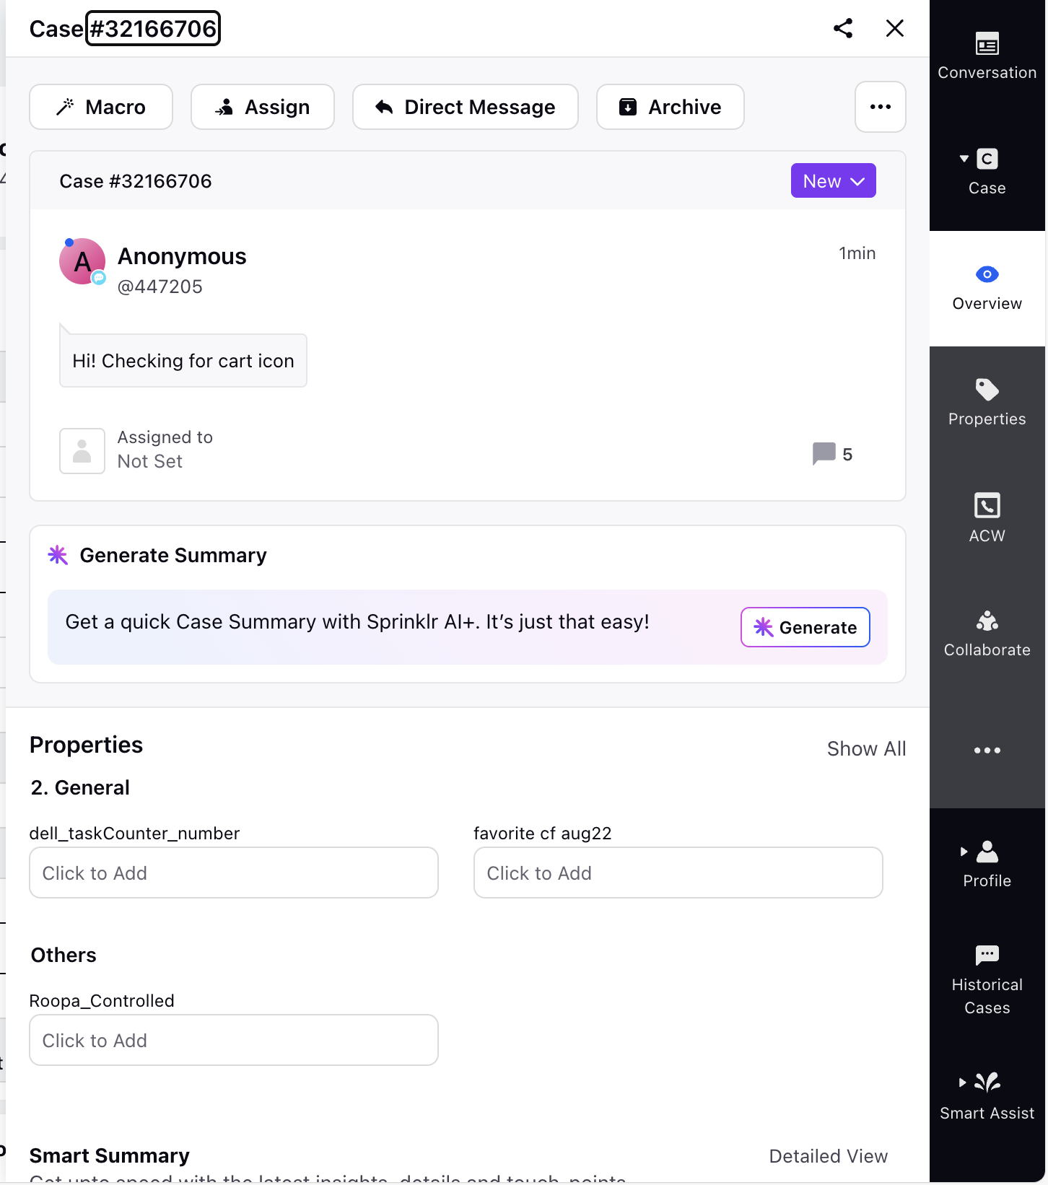Collapse the Case section in sidebar
Image resolution: width=1048 pixels, height=1185 pixels.
click(964, 159)
